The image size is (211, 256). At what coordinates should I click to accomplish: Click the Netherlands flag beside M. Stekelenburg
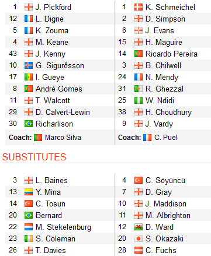point(29,227)
